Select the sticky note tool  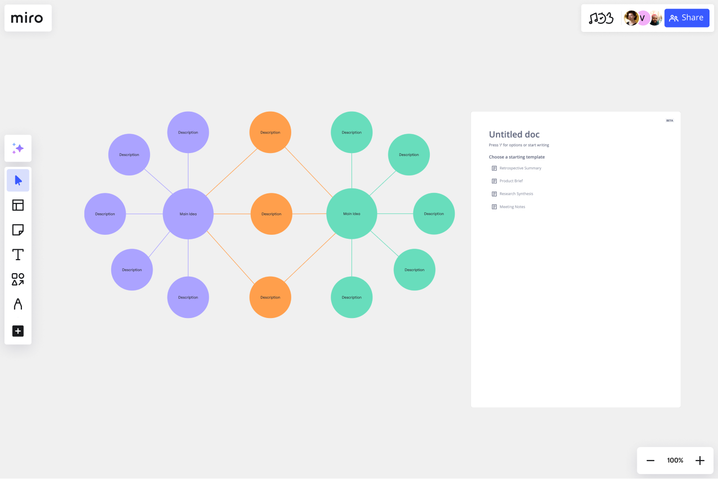click(18, 230)
